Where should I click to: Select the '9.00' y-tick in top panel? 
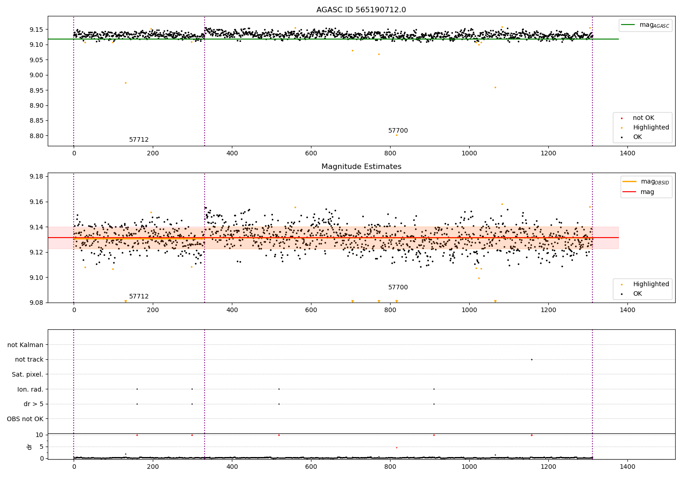[x=36, y=75]
